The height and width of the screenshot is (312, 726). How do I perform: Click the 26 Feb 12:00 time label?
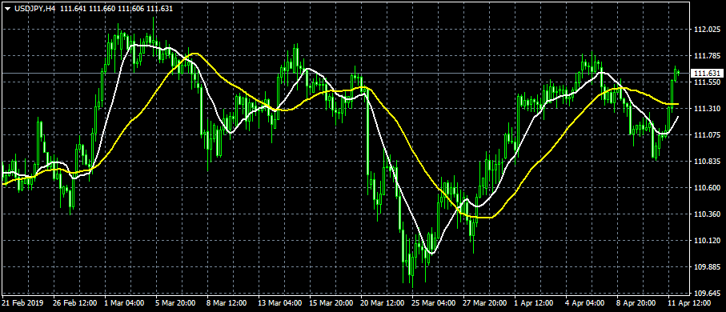75,303
